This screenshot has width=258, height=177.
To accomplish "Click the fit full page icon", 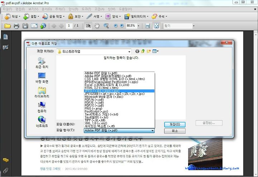I will coord(157,26).
